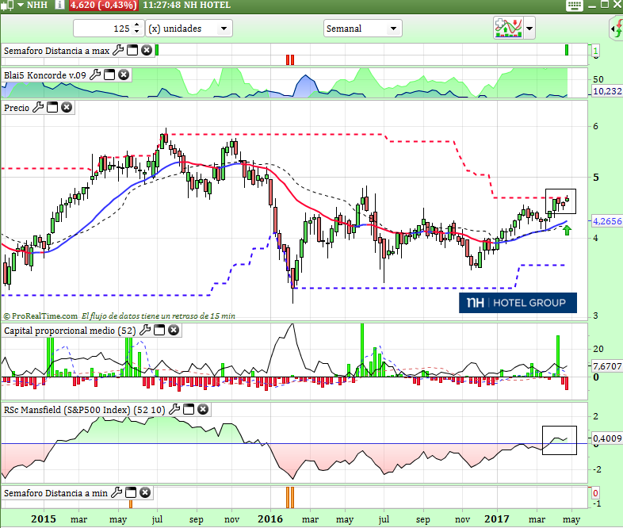Detach the RSc Mansfield panel window
This screenshot has height=528, width=623.
(189, 409)
